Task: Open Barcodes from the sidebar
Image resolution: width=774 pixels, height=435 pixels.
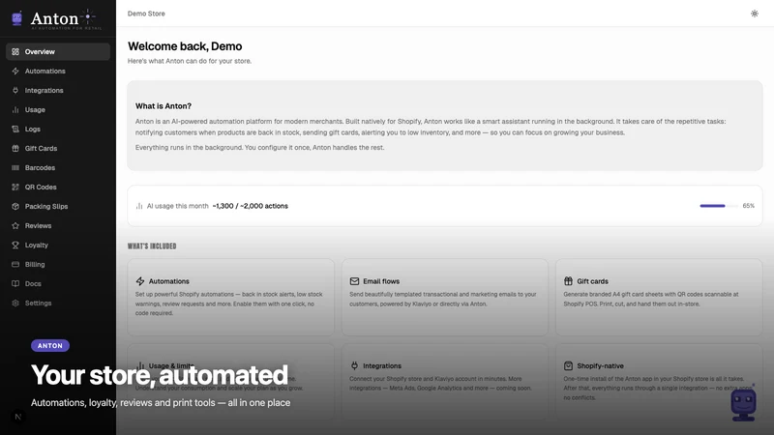Action: tap(58, 167)
